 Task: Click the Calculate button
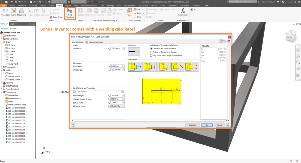click(193, 125)
